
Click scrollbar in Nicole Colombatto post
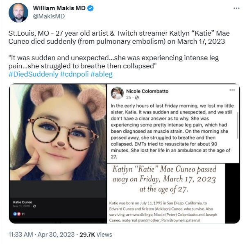pyautogui.click(x=238, y=125)
